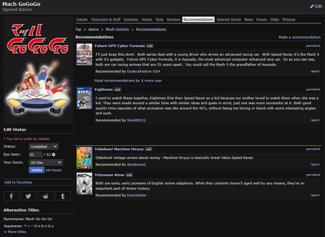
Task: Share on Reddit icon button
Action: 46,196
